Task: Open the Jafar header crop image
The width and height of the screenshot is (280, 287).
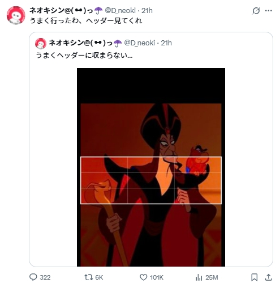Action: 151,167
